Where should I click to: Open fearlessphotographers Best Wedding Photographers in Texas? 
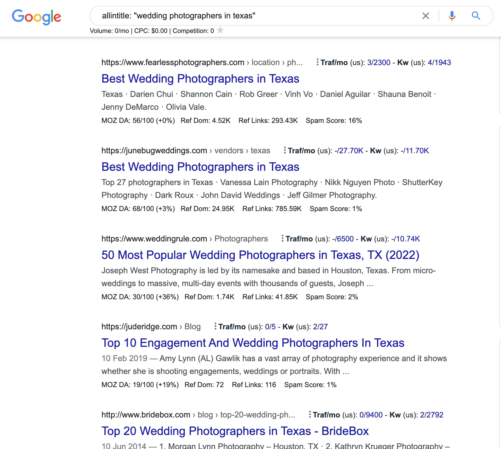click(x=200, y=79)
